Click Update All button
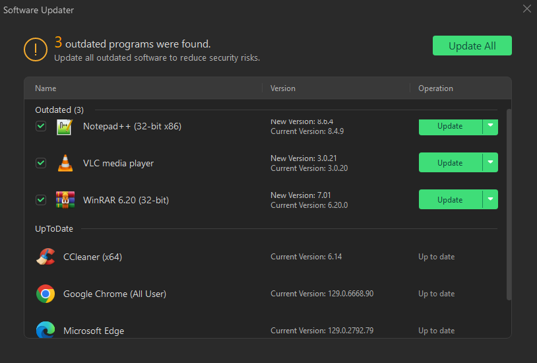The width and height of the screenshot is (537, 363). 472,46
